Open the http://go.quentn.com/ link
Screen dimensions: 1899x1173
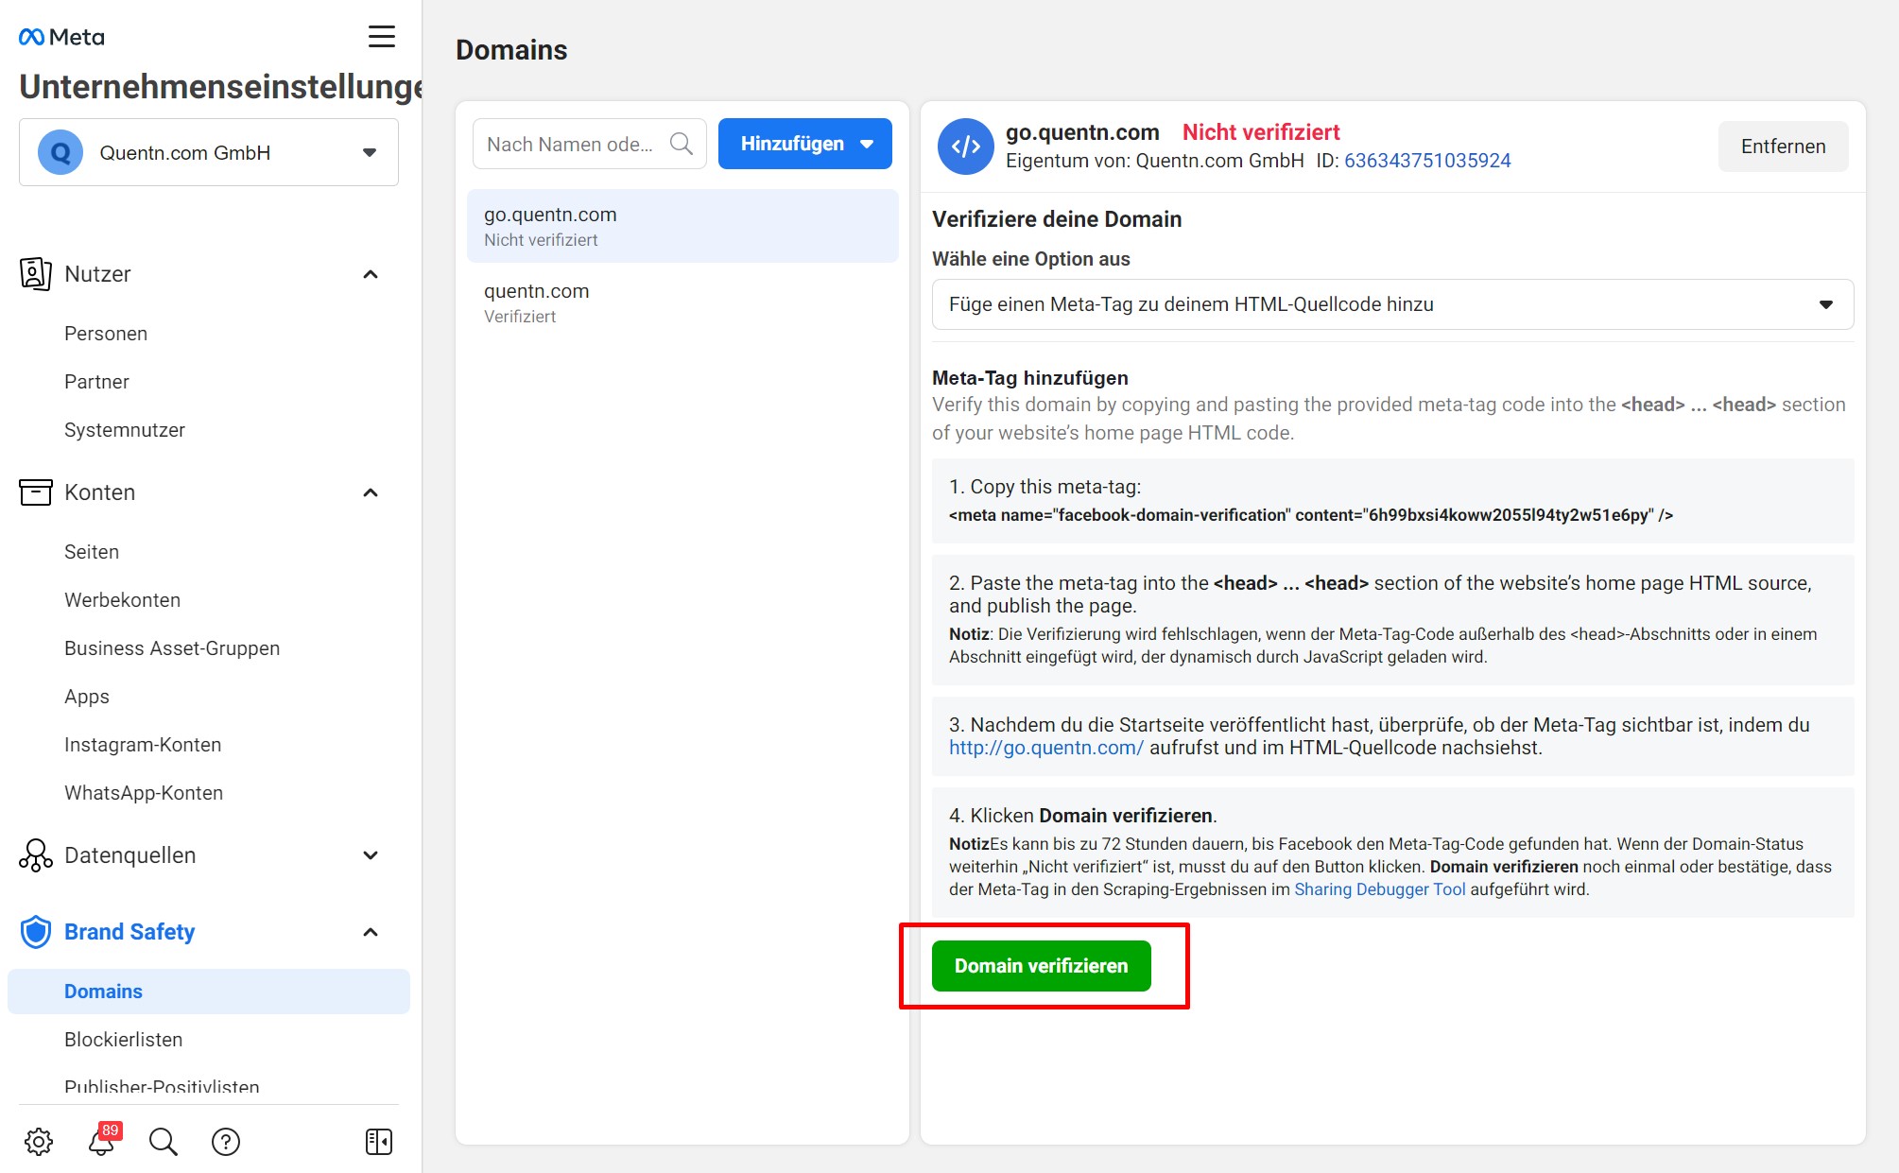click(1045, 748)
